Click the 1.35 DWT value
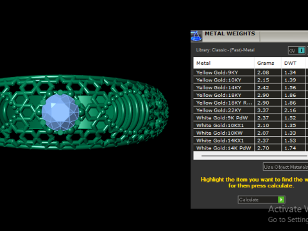 pyautogui.click(x=290, y=125)
